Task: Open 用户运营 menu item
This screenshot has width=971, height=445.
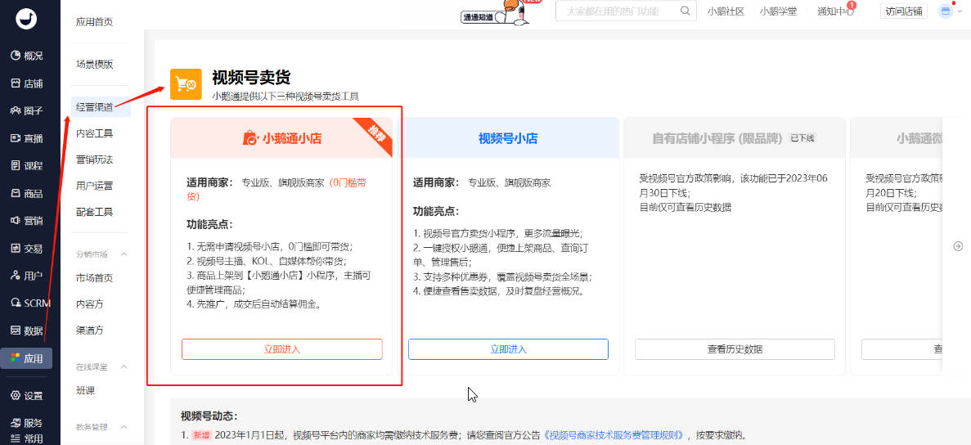Action: pyautogui.click(x=94, y=186)
